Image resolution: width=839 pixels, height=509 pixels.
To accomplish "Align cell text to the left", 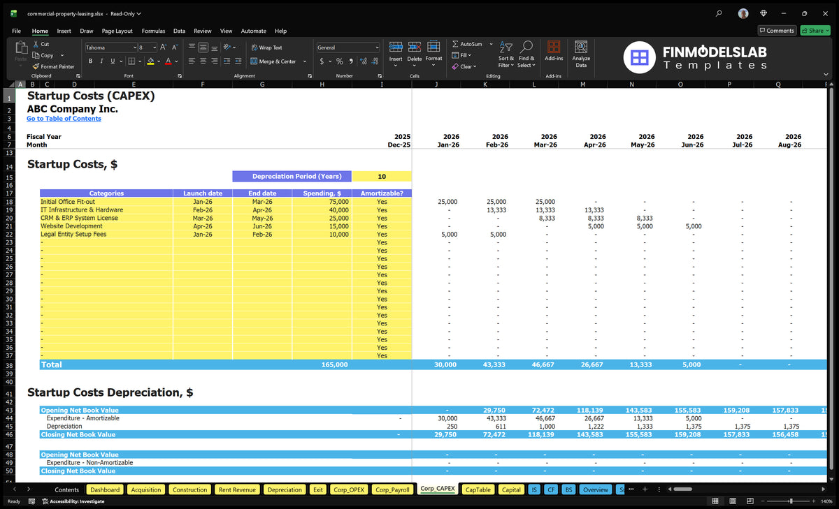I will click(192, 61).
